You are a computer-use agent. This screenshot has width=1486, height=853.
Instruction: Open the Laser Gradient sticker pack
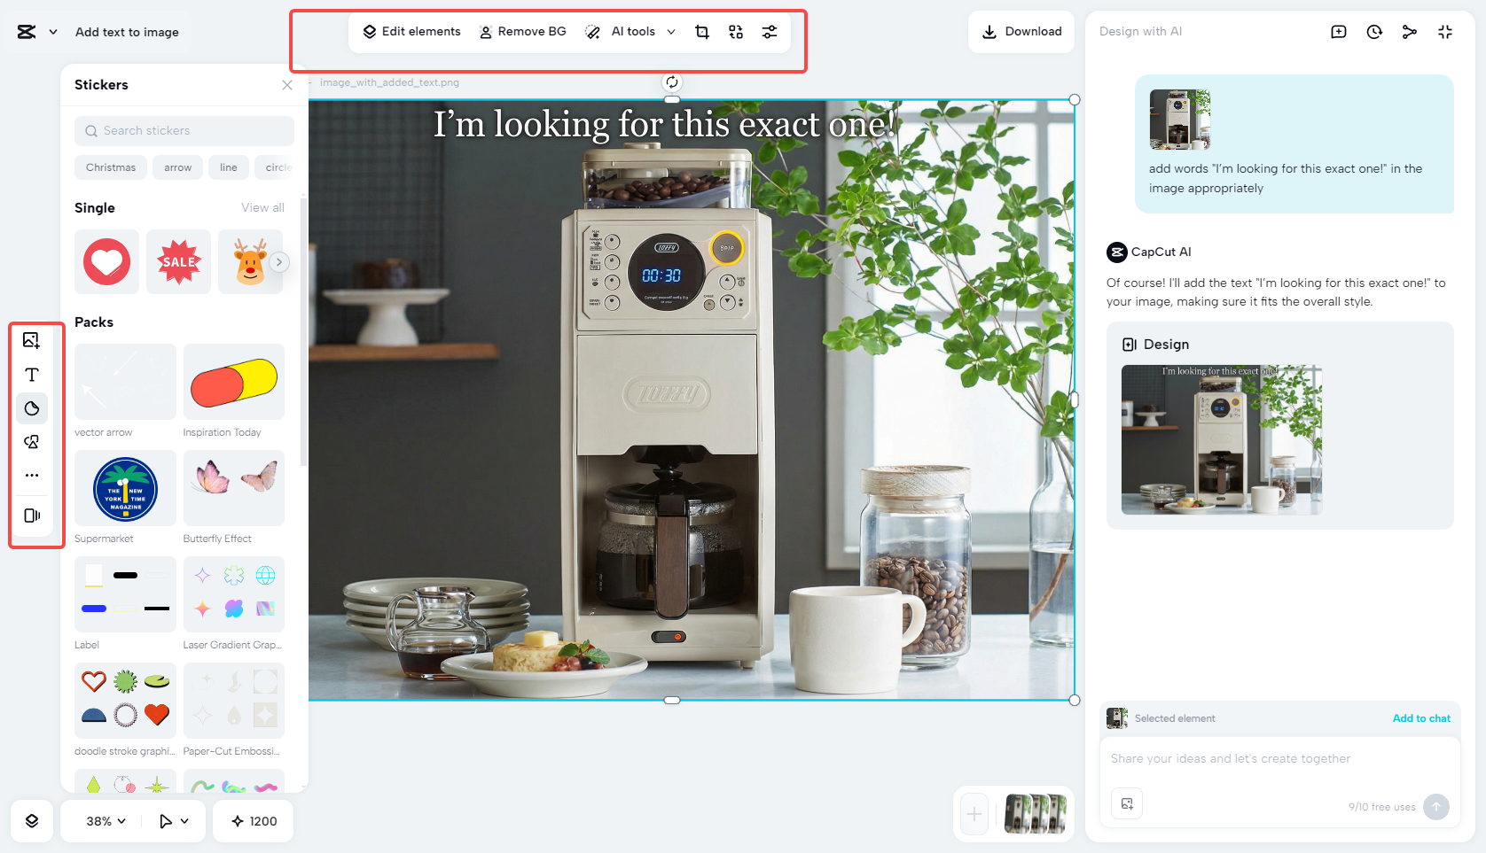[x=234, y=594]
